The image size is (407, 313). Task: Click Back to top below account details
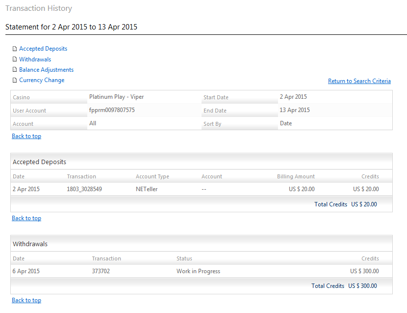26,136
